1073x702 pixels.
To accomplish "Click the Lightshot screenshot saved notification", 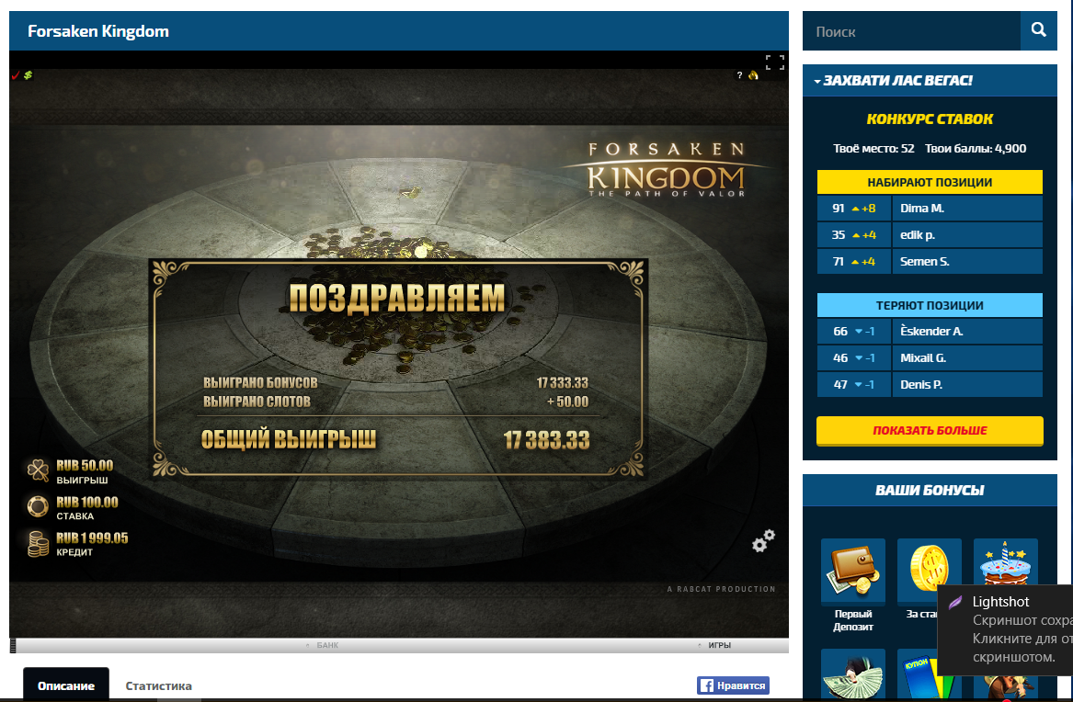I will [1005, 628].
